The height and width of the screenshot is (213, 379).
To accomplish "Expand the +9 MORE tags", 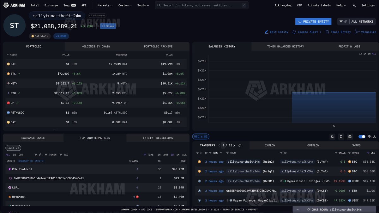I will 61,36.
